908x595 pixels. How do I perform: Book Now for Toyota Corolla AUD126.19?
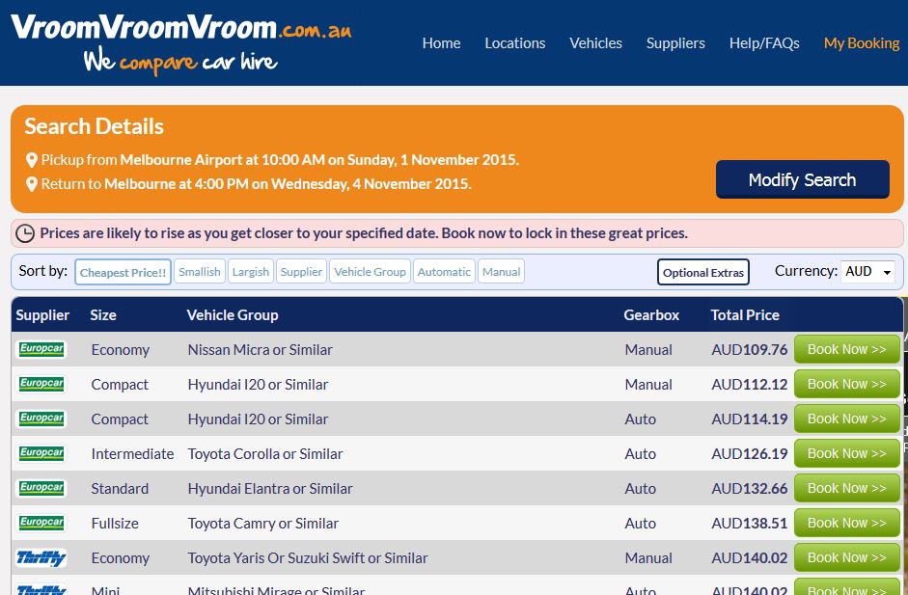point(846,454)
